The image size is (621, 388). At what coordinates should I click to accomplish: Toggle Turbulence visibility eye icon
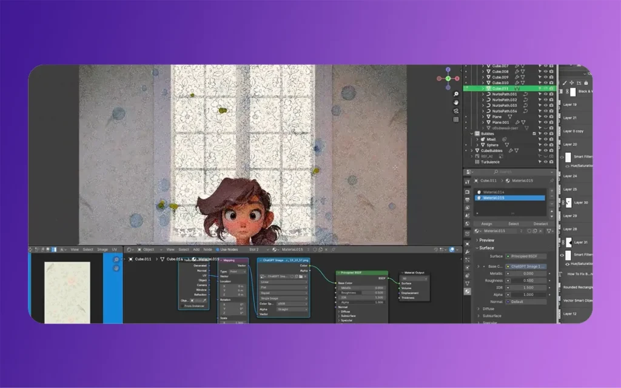[x=545, y=162]
